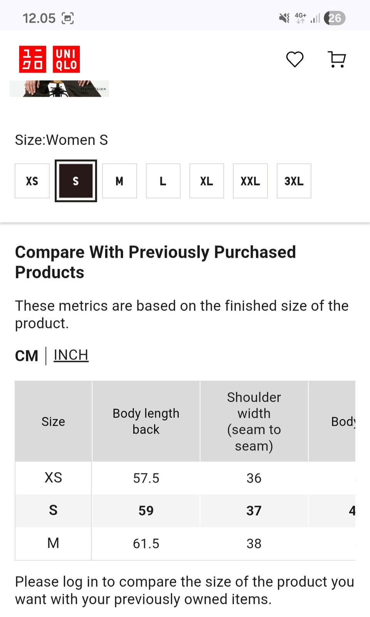Tap the XS row in size table
The image size is (370, 617).
tap(53, 478)
